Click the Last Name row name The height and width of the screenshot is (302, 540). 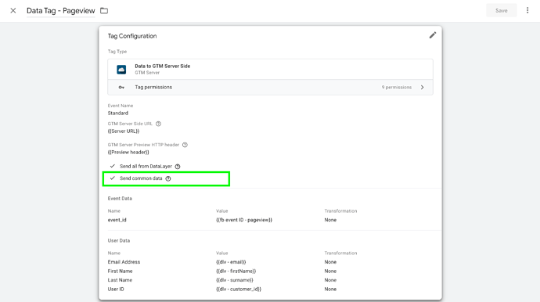coord(120,280)
